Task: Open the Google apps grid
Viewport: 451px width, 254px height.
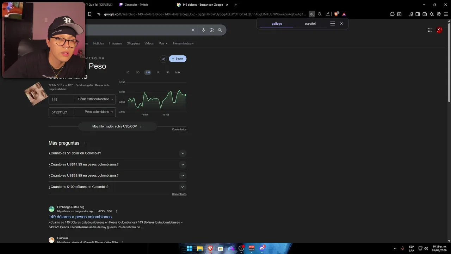Action: point(430,30)
